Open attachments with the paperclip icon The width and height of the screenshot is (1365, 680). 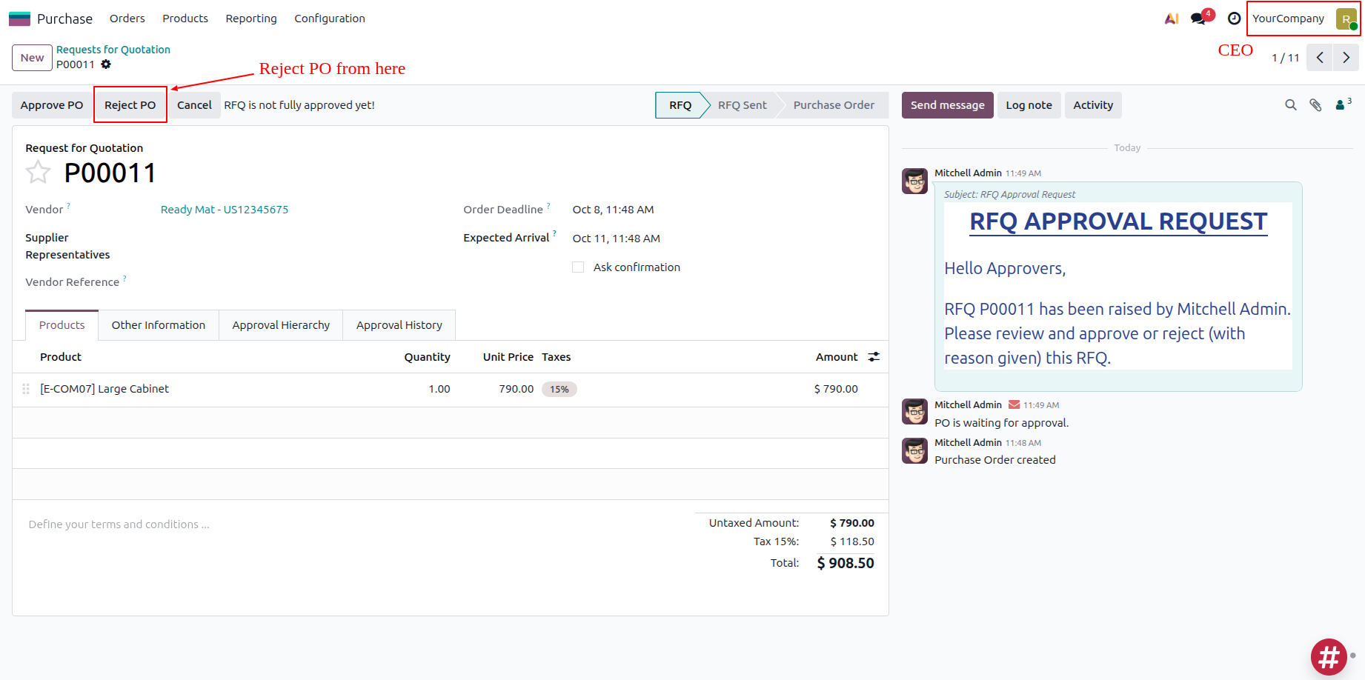click(1315, 105)
